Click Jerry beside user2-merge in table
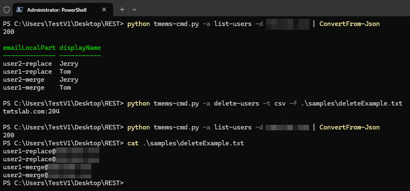Viewport: 410px width, 191px height. coord(69,80)
